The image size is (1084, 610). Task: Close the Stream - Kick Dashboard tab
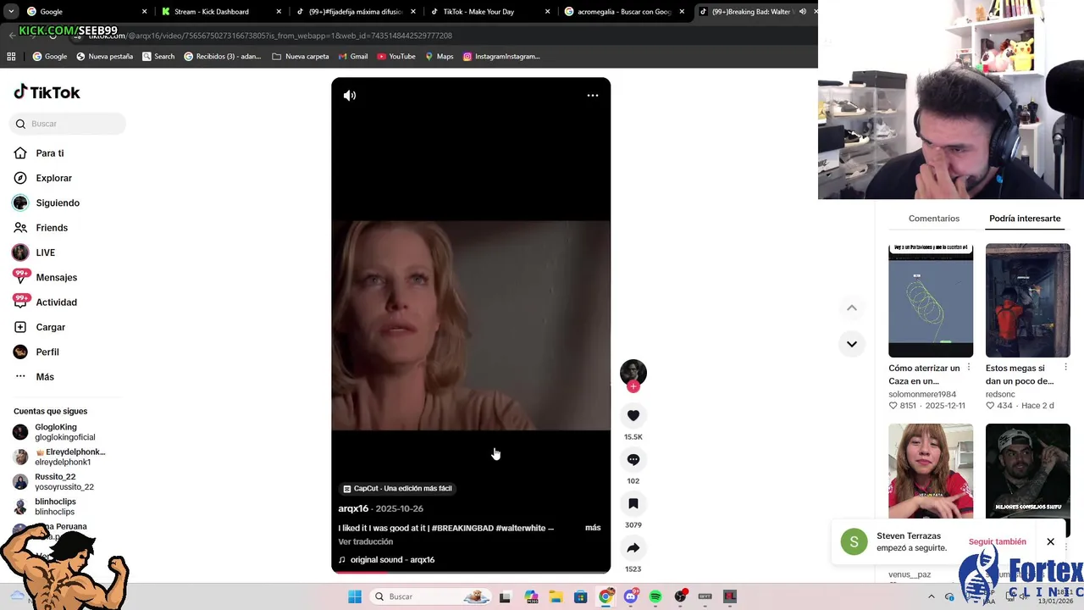point(279,12)
